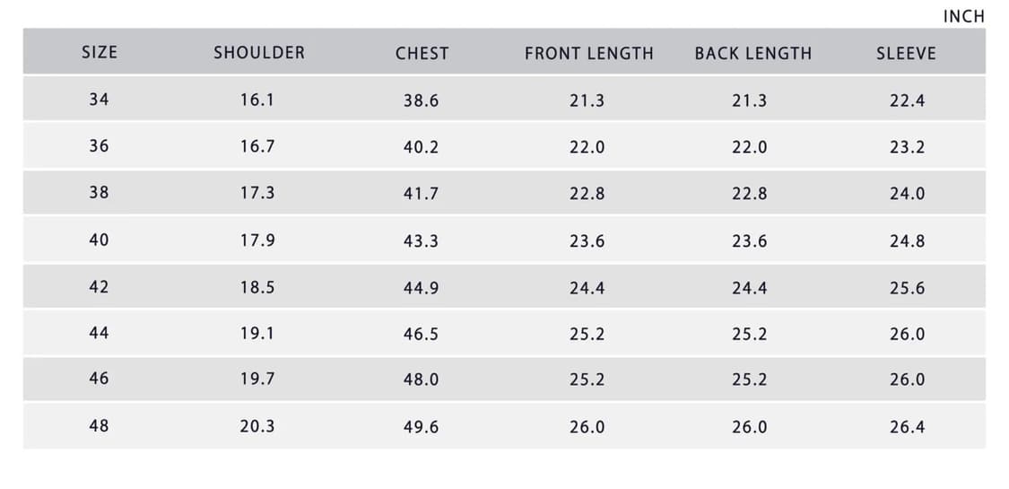
Task: Click front length value 23.6 for size 40
Action: pyautogui.click(x=587, y=240)
